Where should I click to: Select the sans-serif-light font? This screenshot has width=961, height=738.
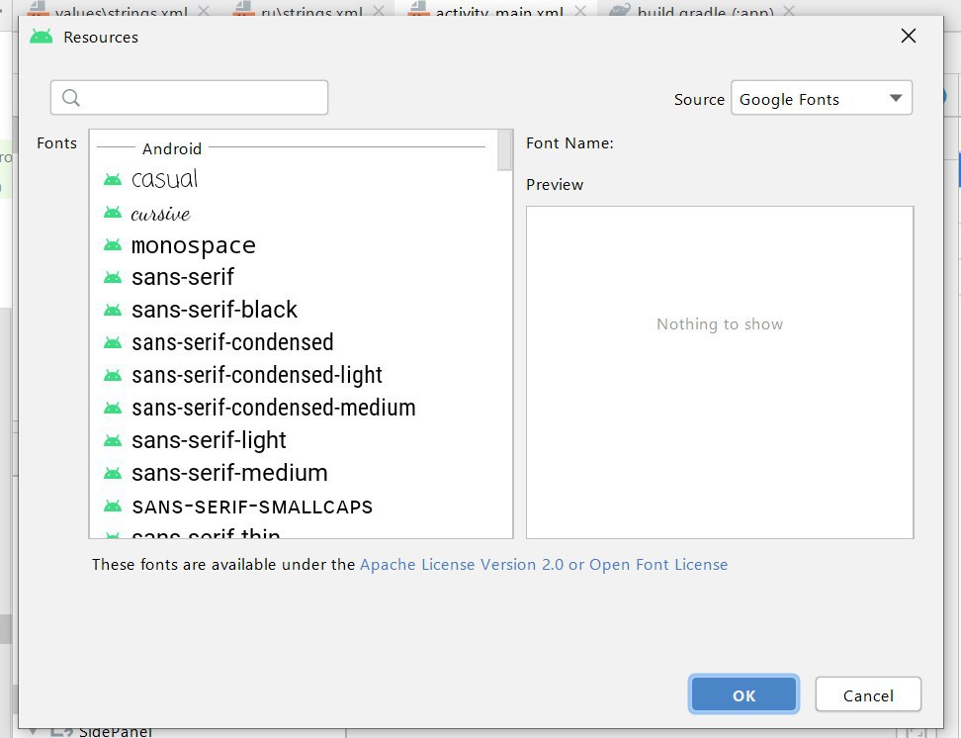(294, 440)
